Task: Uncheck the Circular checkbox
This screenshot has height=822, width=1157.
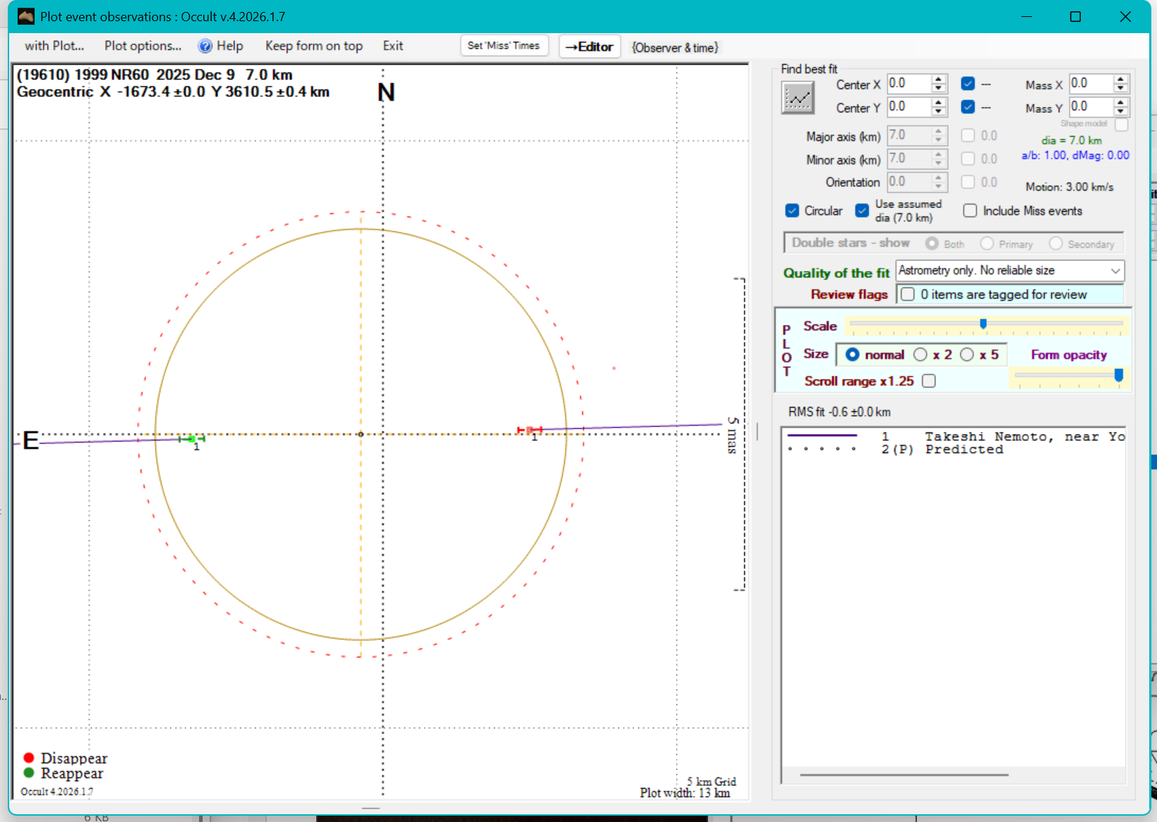Action: click(x=792, y=211)
